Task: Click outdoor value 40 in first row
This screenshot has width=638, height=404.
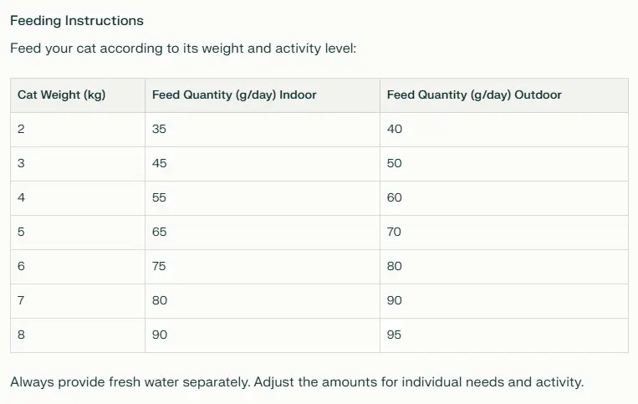Action: coord(504,130)
